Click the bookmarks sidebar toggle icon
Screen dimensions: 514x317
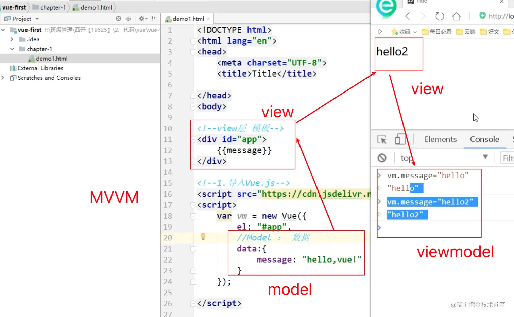tap(380, 32)
